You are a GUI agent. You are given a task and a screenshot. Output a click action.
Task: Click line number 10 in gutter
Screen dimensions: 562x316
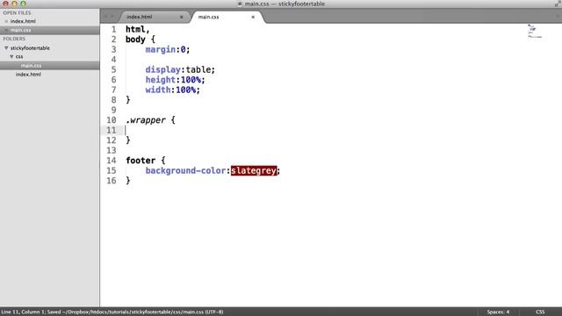pos(112,120)
